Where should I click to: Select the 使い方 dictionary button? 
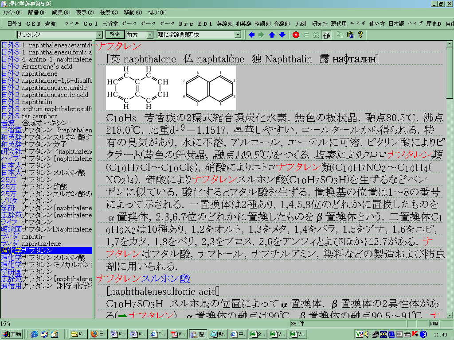tap(377, 24)
